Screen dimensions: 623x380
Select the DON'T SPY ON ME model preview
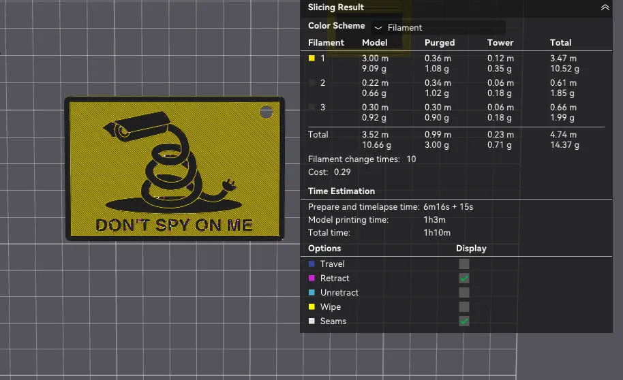[174, 169]
